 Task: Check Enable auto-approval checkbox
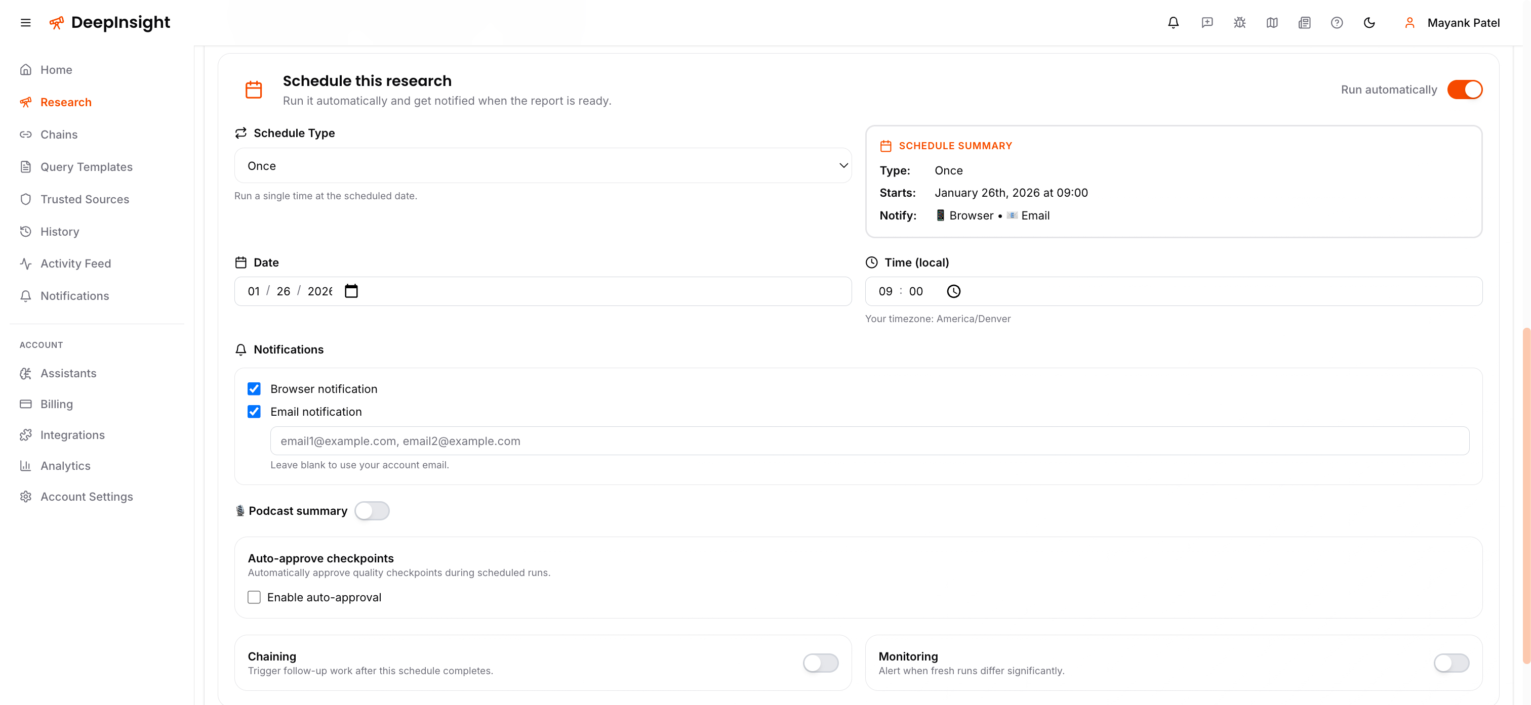point(254,597)
